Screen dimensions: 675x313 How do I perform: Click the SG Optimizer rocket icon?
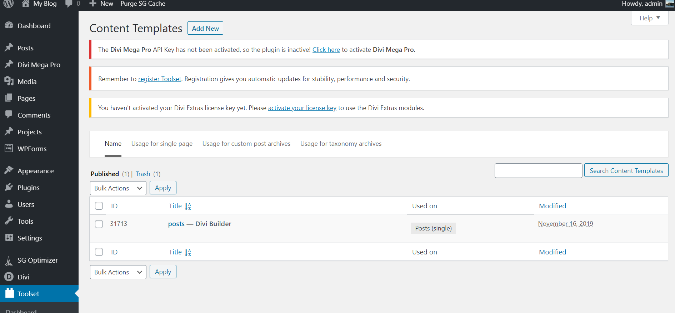(x=9, y=260)
